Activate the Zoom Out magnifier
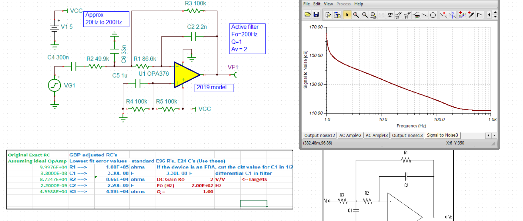The height and width of the screenshot is (221, 523). pos(365,15)
